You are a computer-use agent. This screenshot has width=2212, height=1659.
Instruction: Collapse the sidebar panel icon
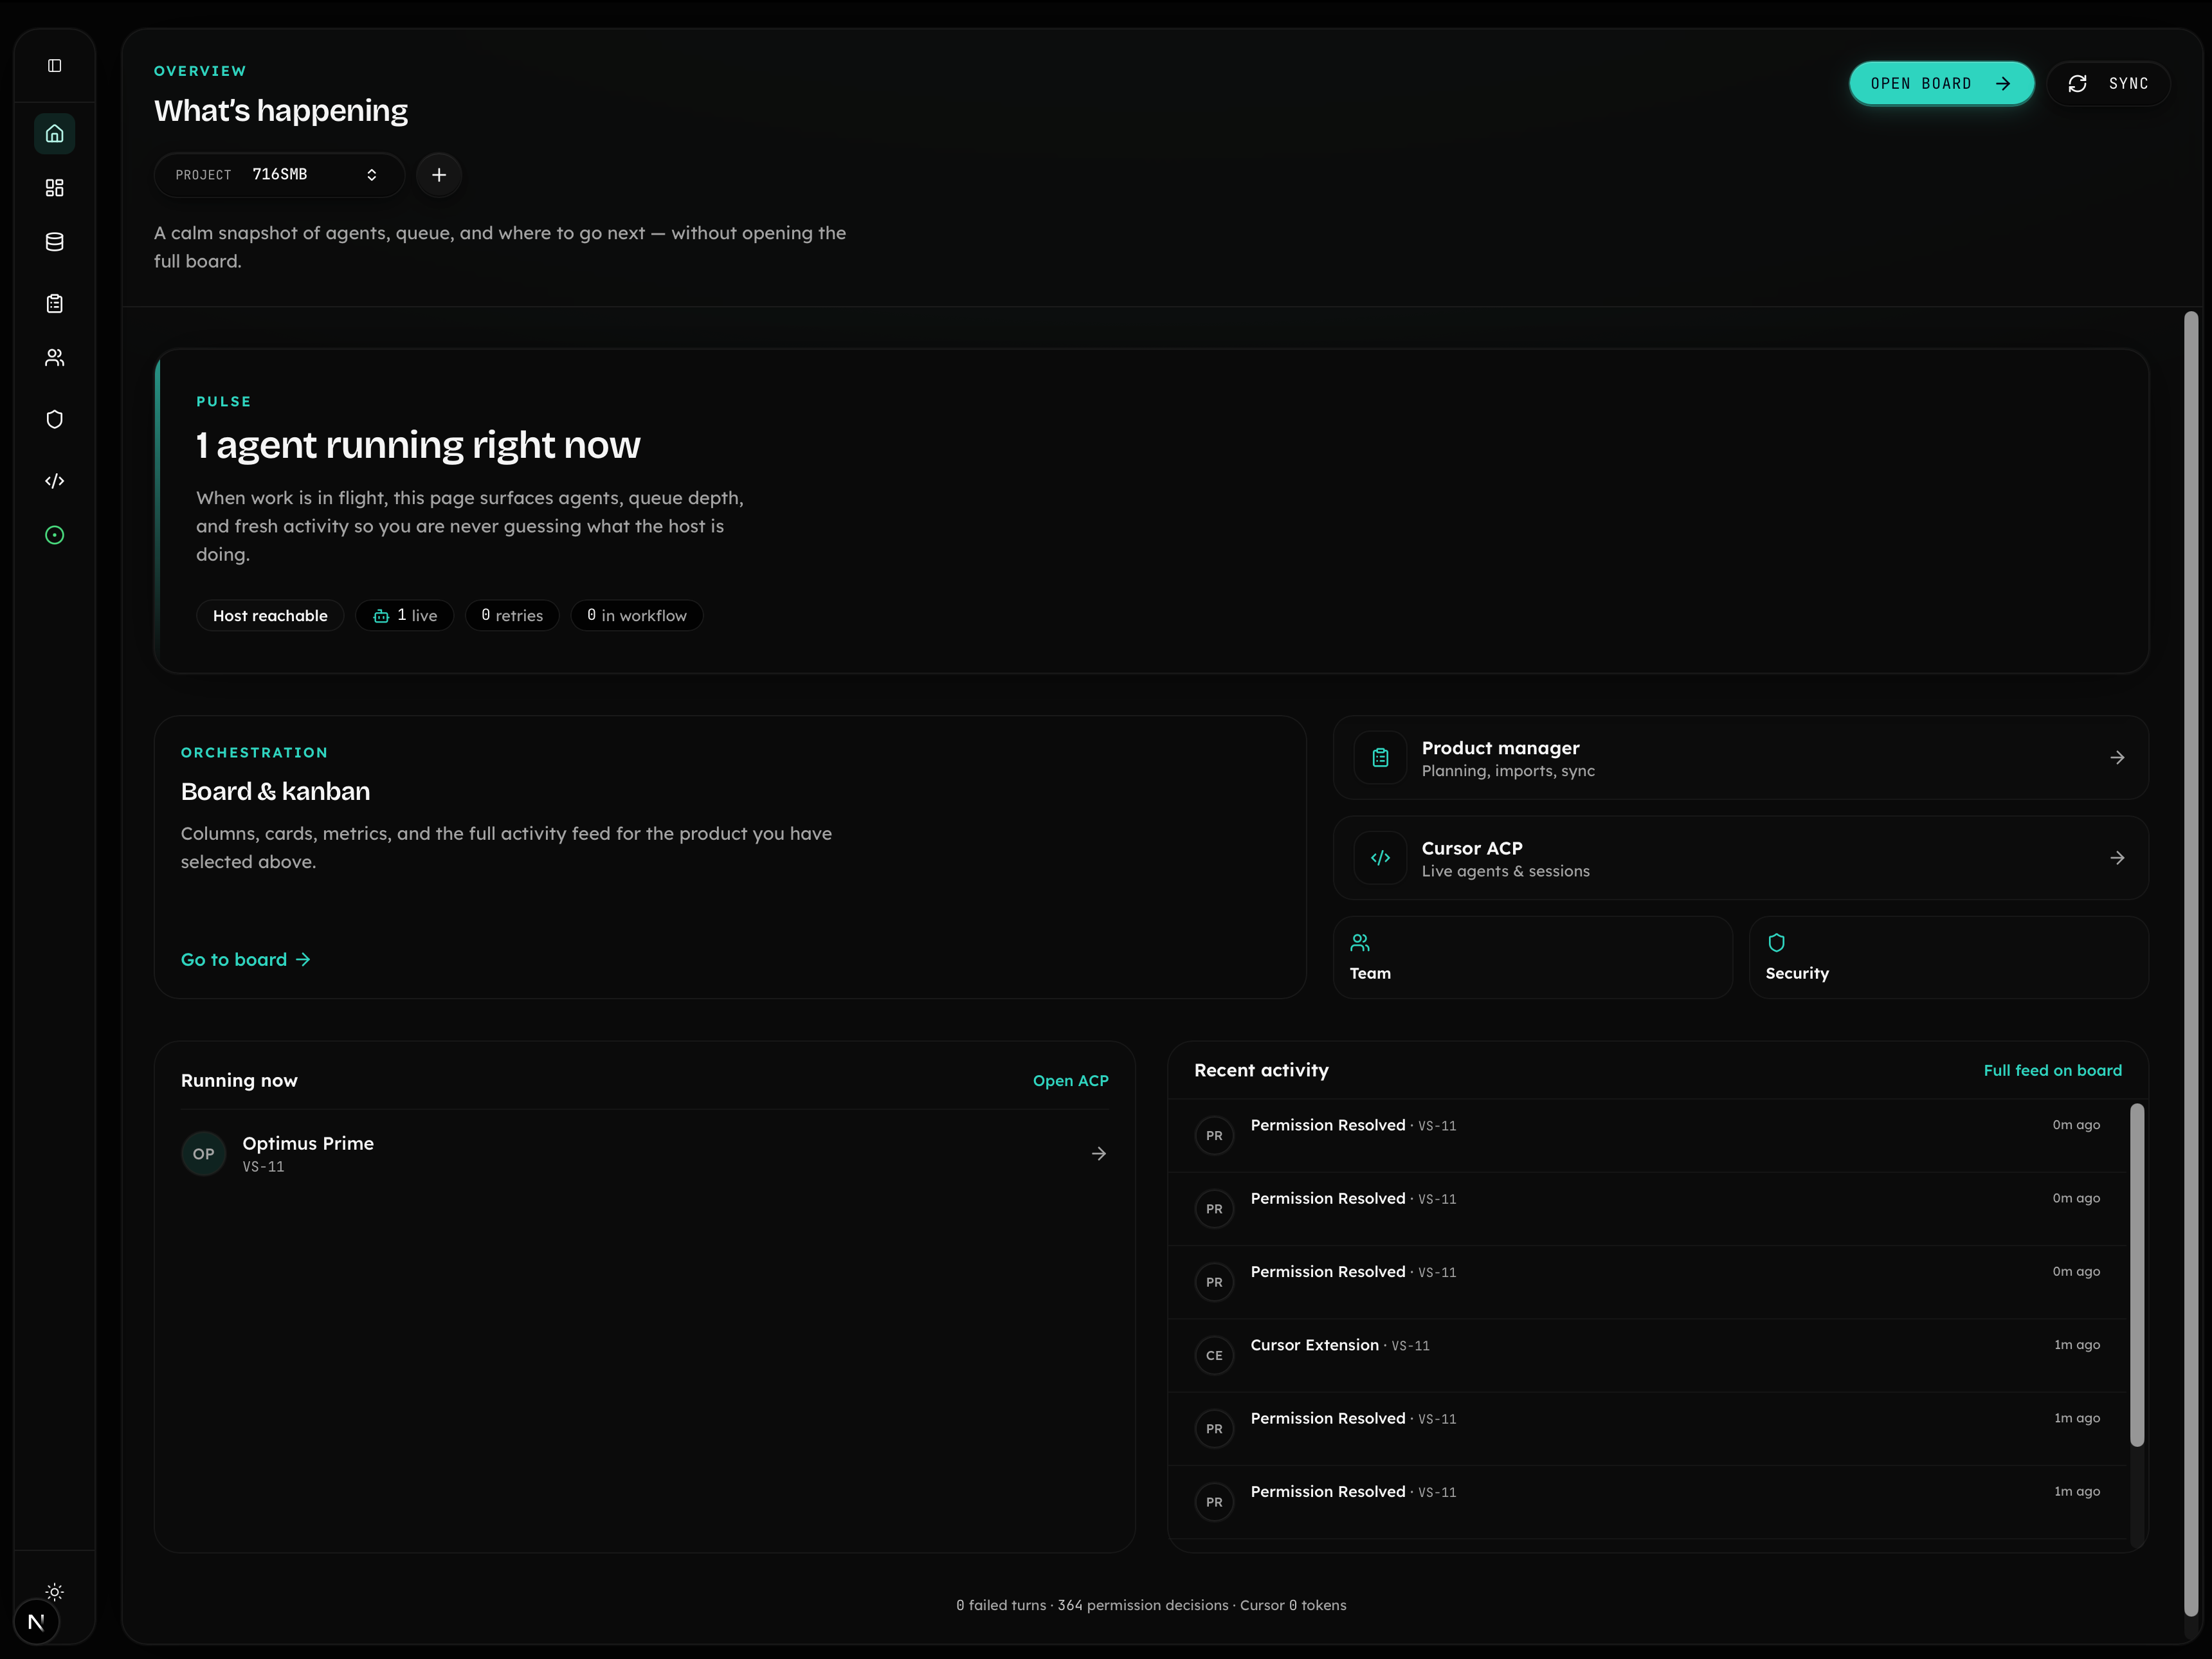55,66
